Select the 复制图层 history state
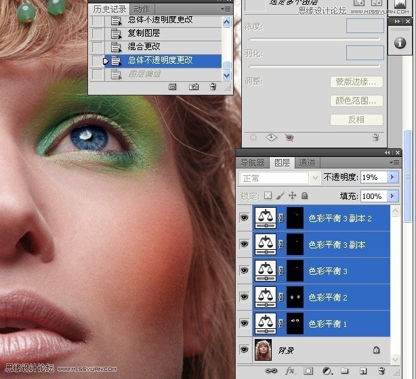The height and width of the screenshot is (379, 416). tap(144, 32)
